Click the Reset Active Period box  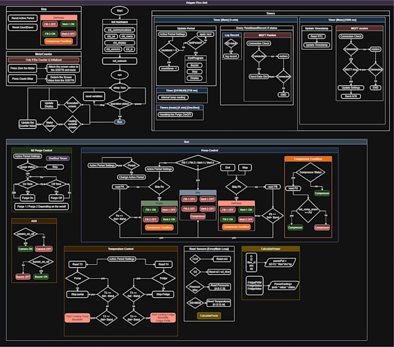point(23,18)
